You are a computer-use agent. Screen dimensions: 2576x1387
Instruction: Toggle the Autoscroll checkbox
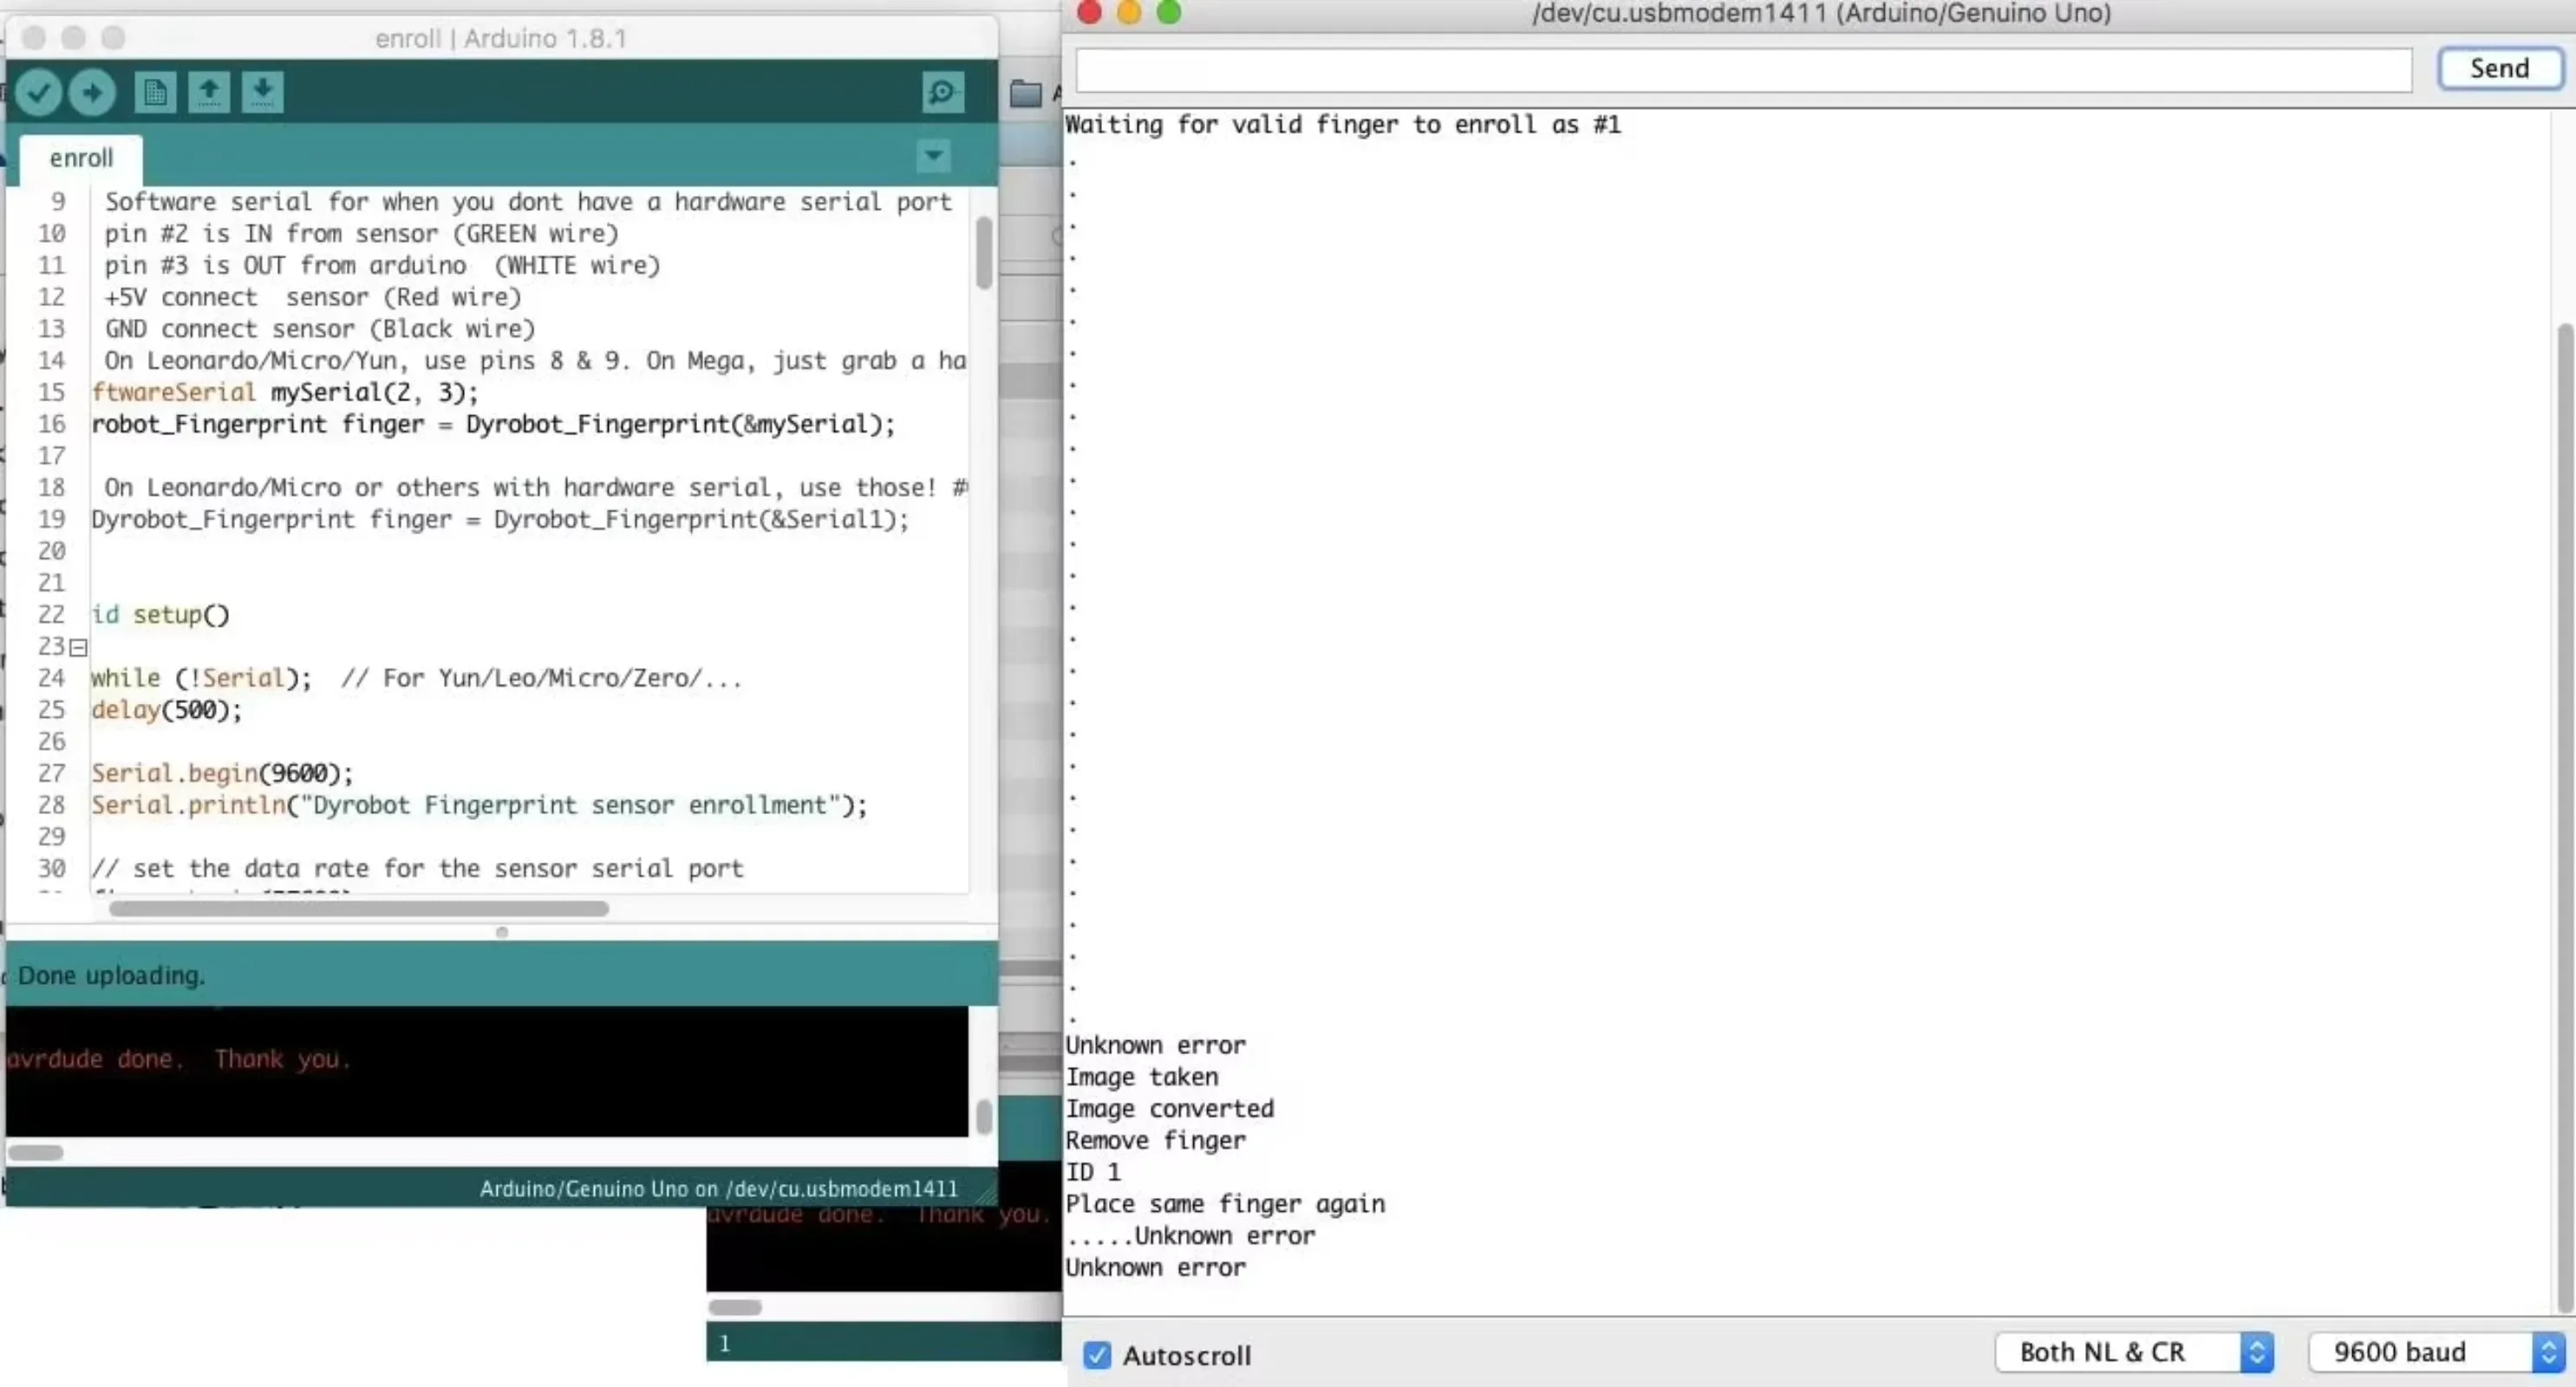tap(1097, 1355)
